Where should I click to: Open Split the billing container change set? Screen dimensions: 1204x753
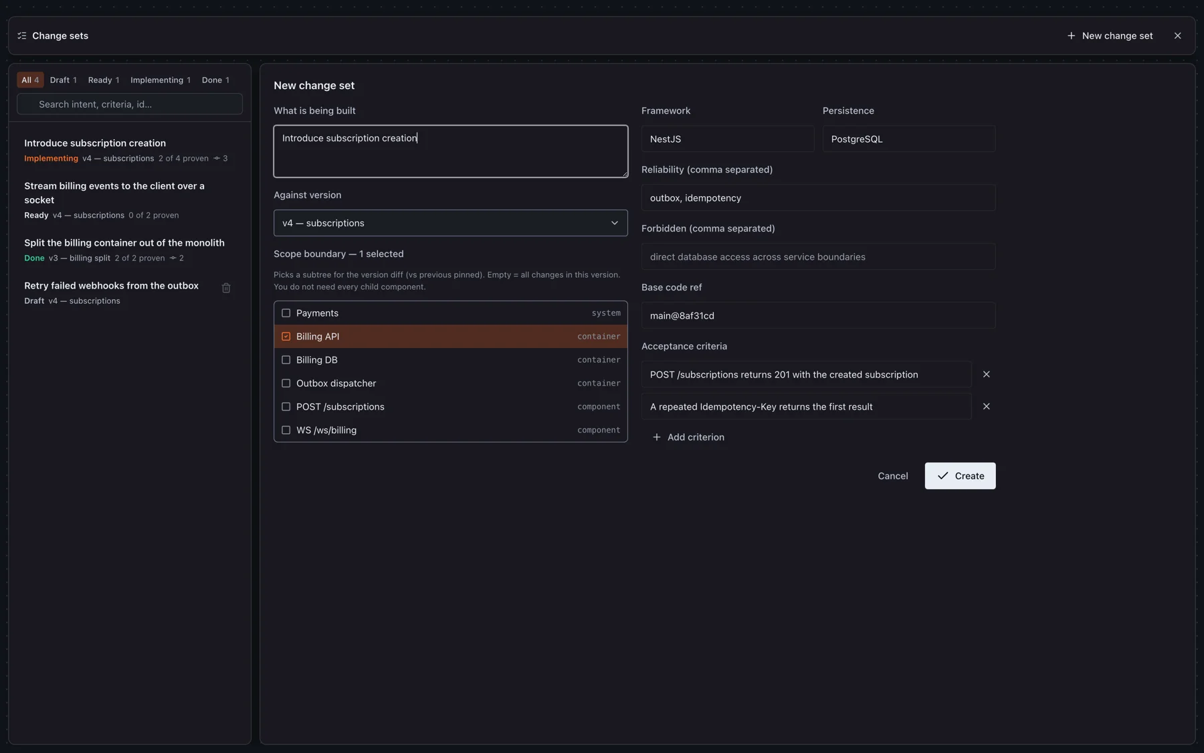pyautogui.click(x=129, y=250)
